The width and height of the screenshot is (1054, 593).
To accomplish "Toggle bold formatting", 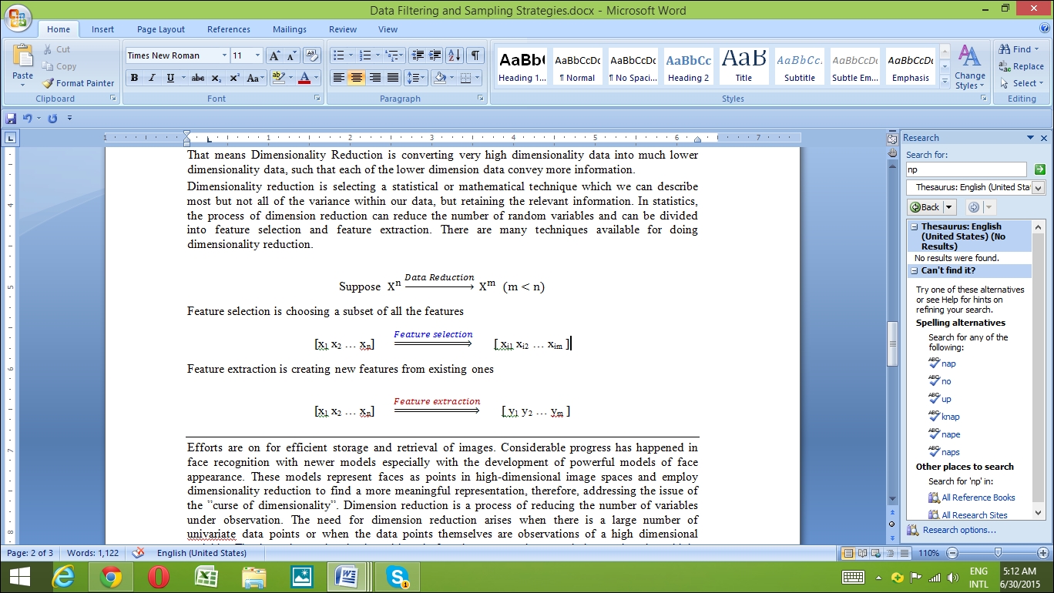I will [133, 78].
